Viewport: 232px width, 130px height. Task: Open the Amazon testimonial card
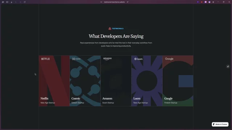click(x=116, y=81)
